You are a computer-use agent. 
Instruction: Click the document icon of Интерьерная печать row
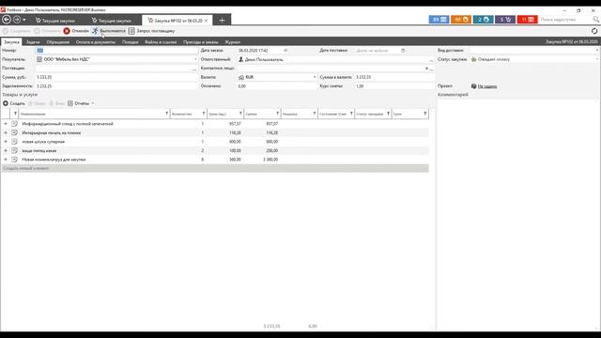click(x=15, y=132)
